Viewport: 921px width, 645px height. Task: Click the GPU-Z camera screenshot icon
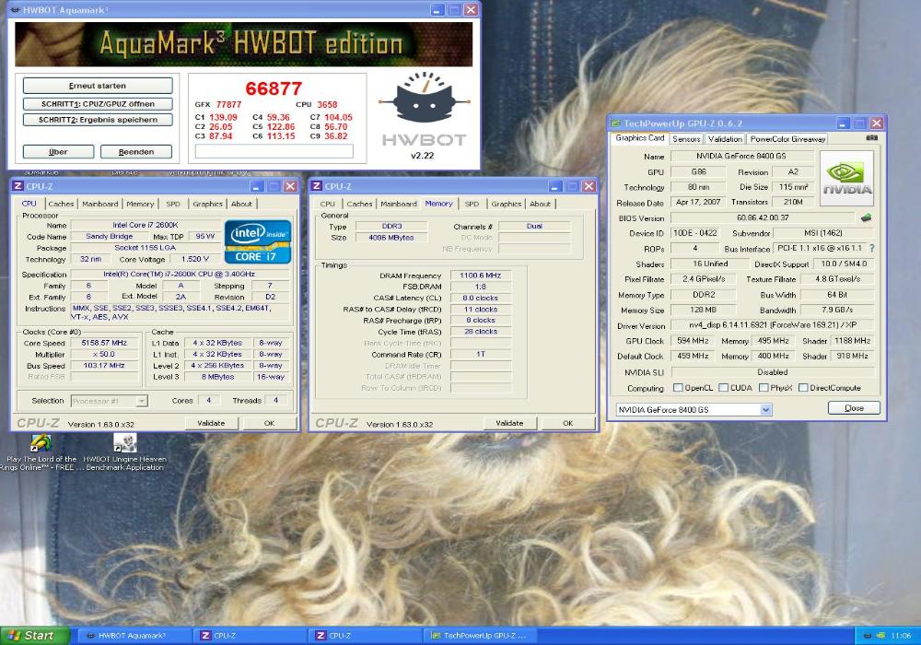[x=871, y=138]
